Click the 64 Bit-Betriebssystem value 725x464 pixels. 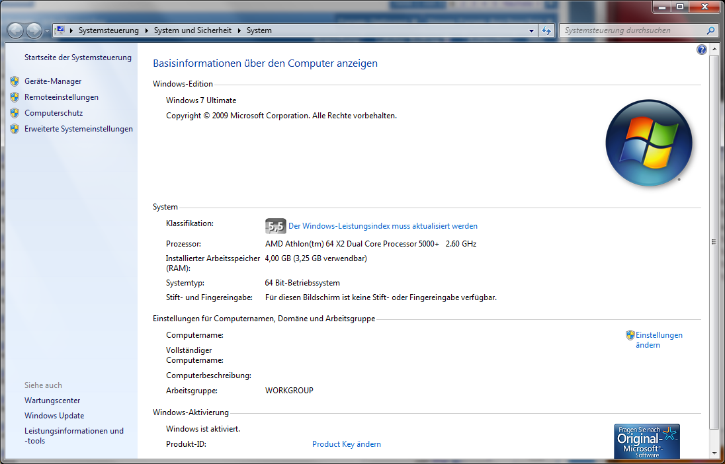pos(302,283)
